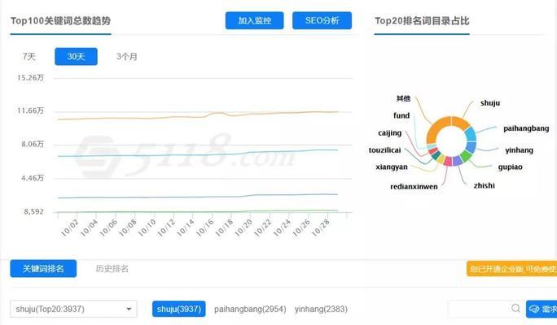Click the touzilicai chart label
Screen dimensions: 557x325
(384, 150)
